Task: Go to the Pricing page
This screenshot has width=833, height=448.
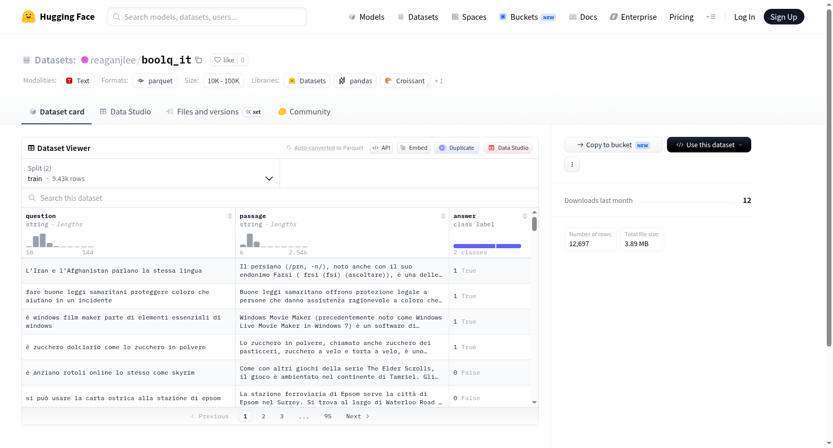Action: (681, 17)
